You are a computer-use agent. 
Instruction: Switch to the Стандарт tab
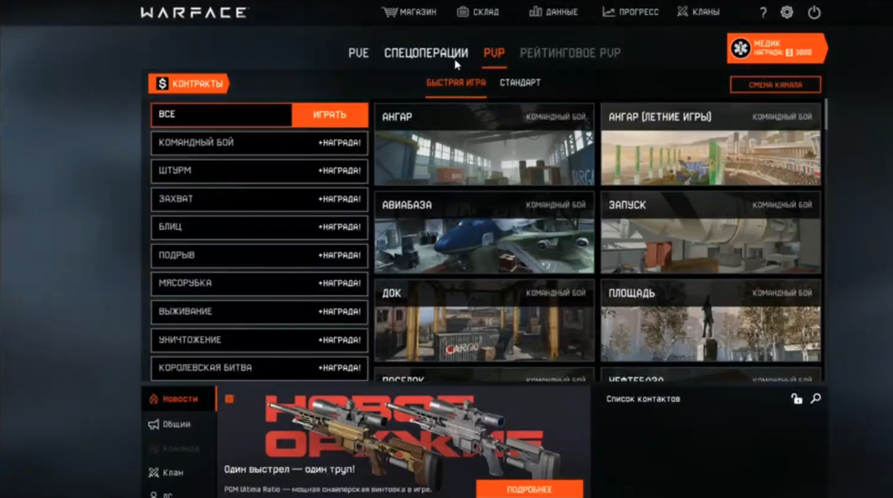coord(520,82)
